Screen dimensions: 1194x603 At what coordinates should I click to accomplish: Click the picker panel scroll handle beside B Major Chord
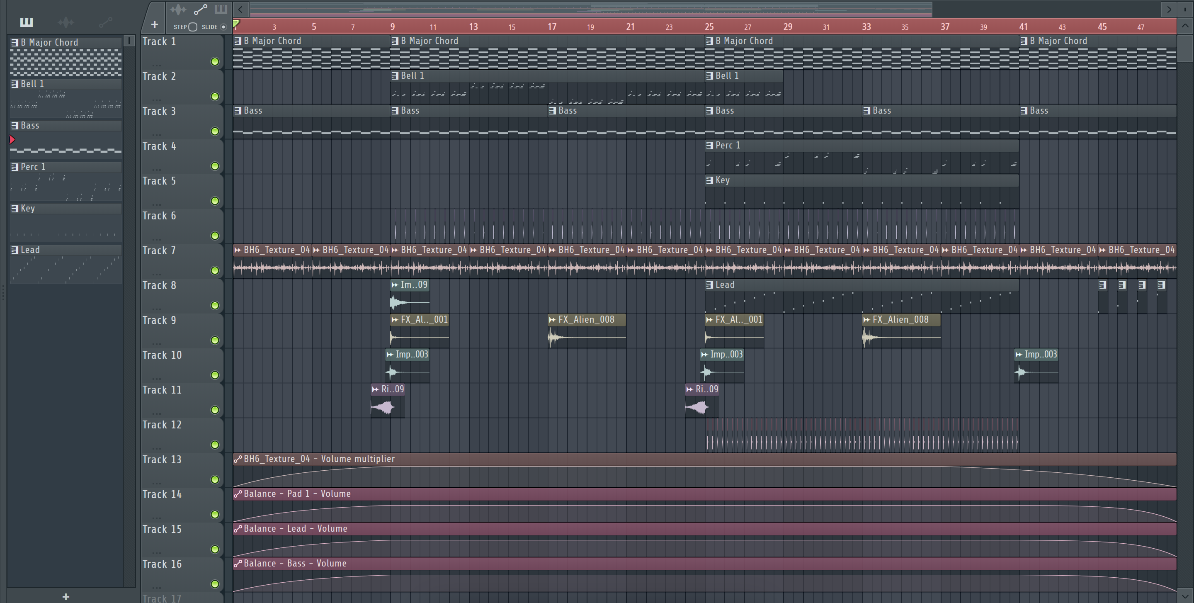tap(129, 41)
